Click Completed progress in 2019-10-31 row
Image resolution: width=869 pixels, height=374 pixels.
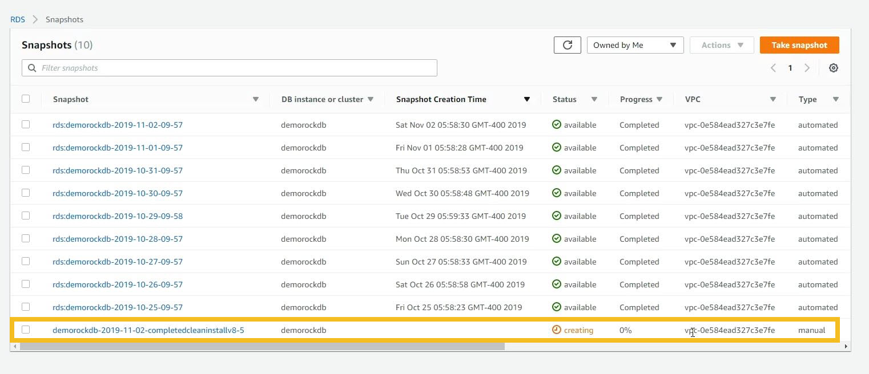click(639, 170)
